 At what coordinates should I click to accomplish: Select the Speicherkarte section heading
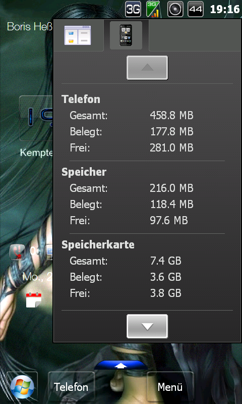(x=98, y=245)
